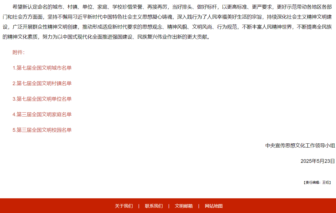The height and width of the screenshot is (213, 336).
Task: Select the 第三届全国文明校园名单 attachment
Action: point(42,130)
